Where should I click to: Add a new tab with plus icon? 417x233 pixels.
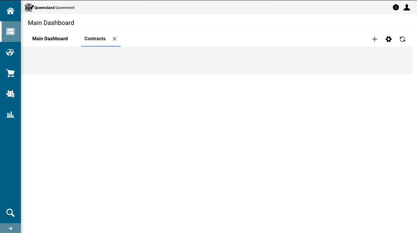pos(375,39)
